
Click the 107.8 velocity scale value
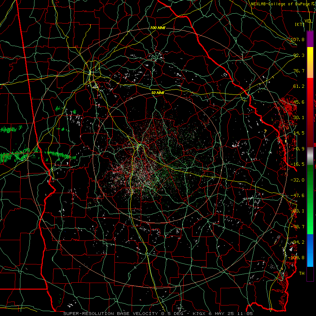[x=297, y=39]
